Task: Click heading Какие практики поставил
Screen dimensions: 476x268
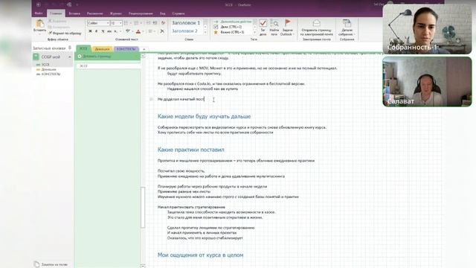Action: click(x=190, y=150)
